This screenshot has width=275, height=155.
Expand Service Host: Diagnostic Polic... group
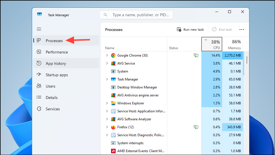(x=107, y=135)
